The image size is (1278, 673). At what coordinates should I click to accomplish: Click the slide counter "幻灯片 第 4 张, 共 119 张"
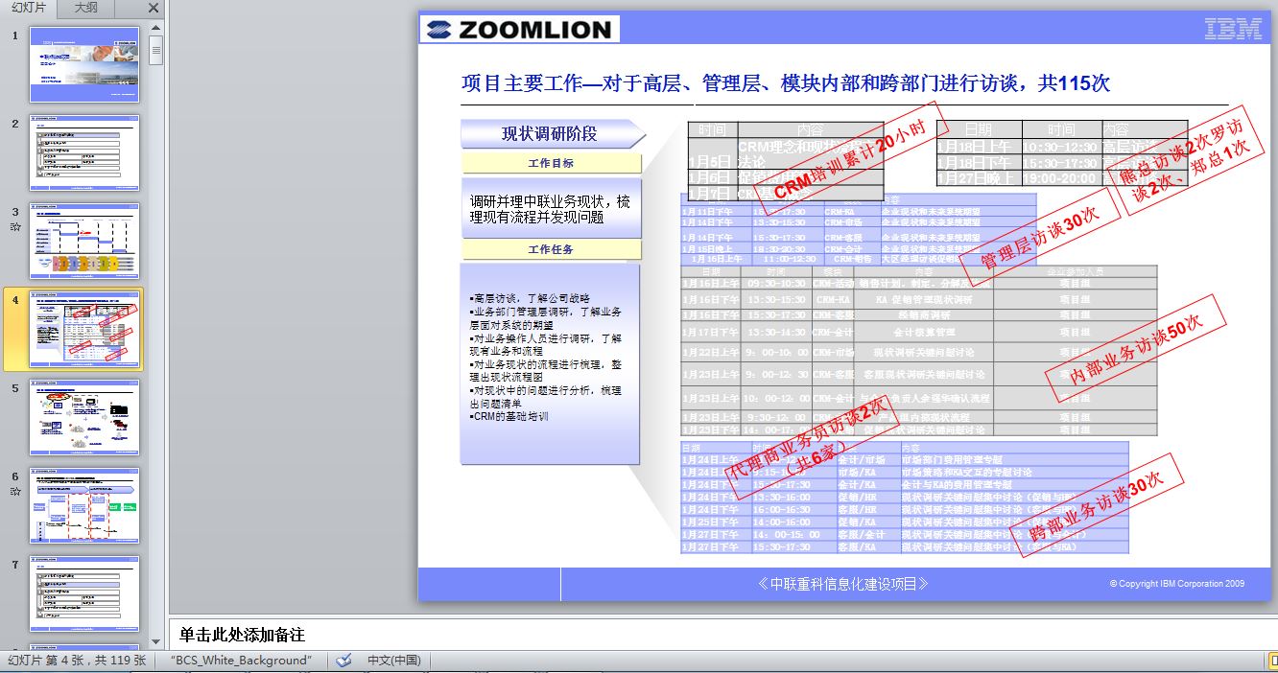coord(78,661)
